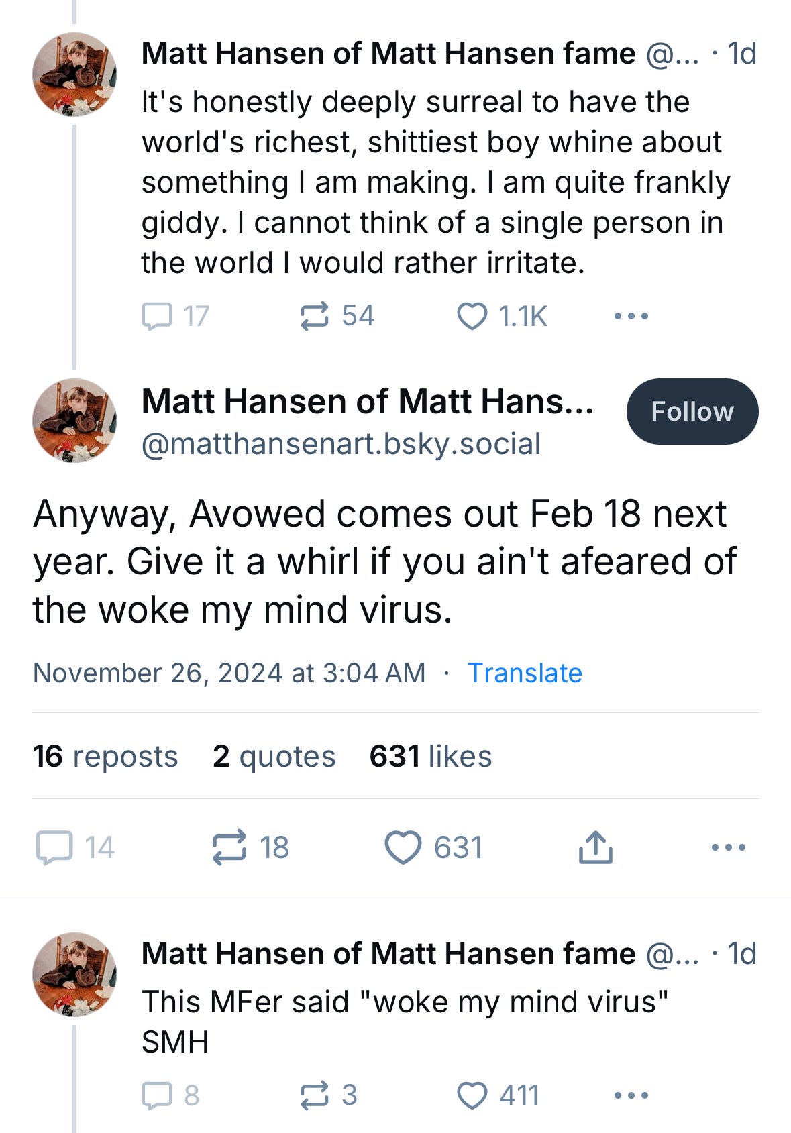
Task: Reply to the 'world's richest' post
Action: pos(157,316)
